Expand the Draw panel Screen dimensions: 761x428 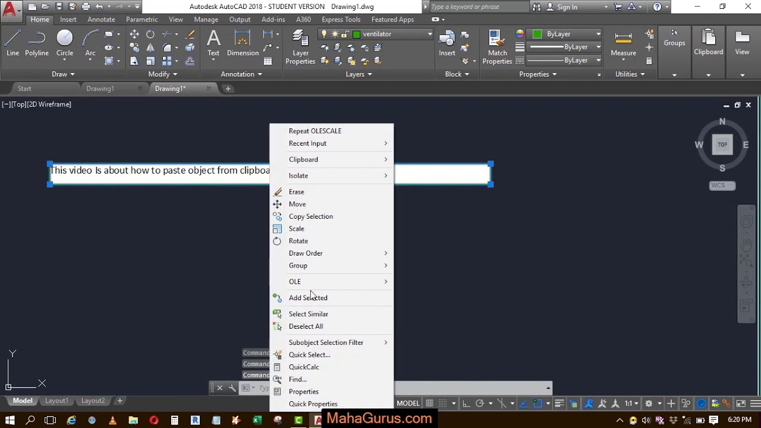63,74
